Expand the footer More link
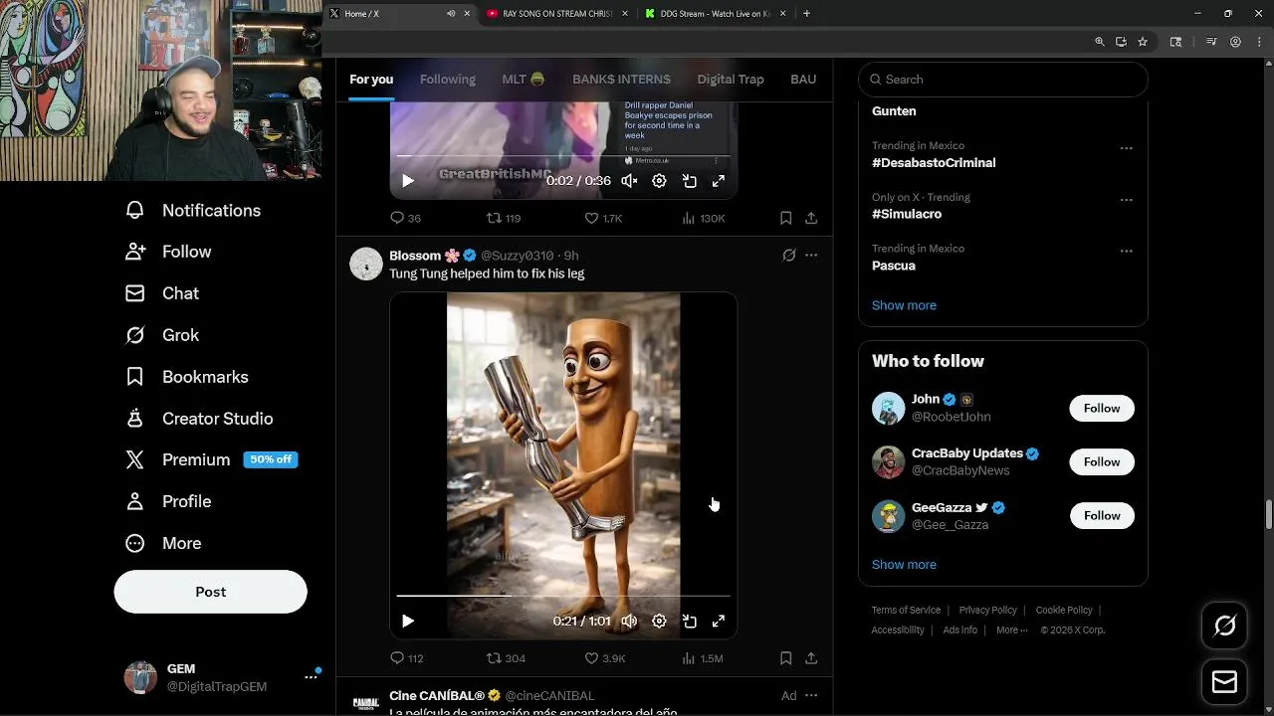 pyautogui.click(x=1012, y=629)
